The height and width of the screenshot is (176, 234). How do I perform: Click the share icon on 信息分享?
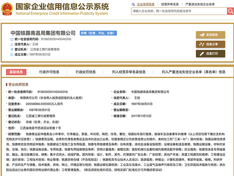click(202, 44)
